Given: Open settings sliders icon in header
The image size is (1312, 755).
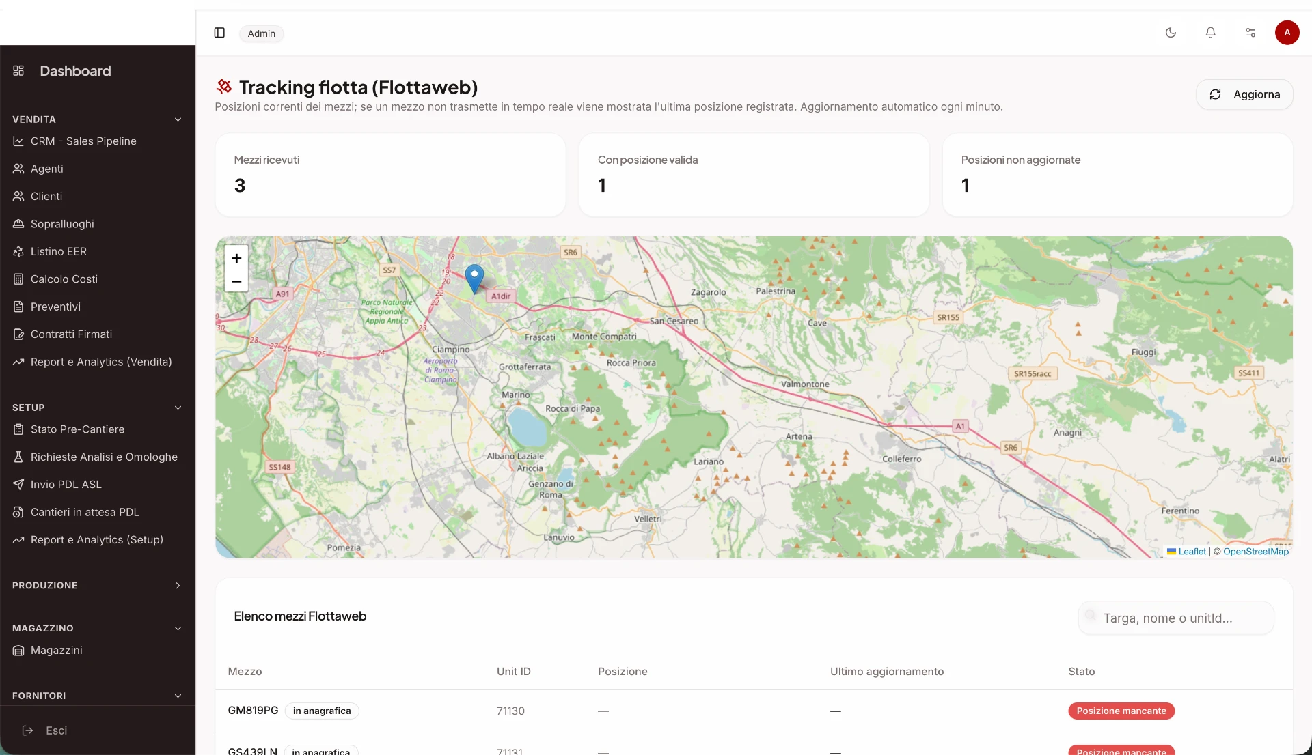Looking at the screenshot, I should (1250, 33).
